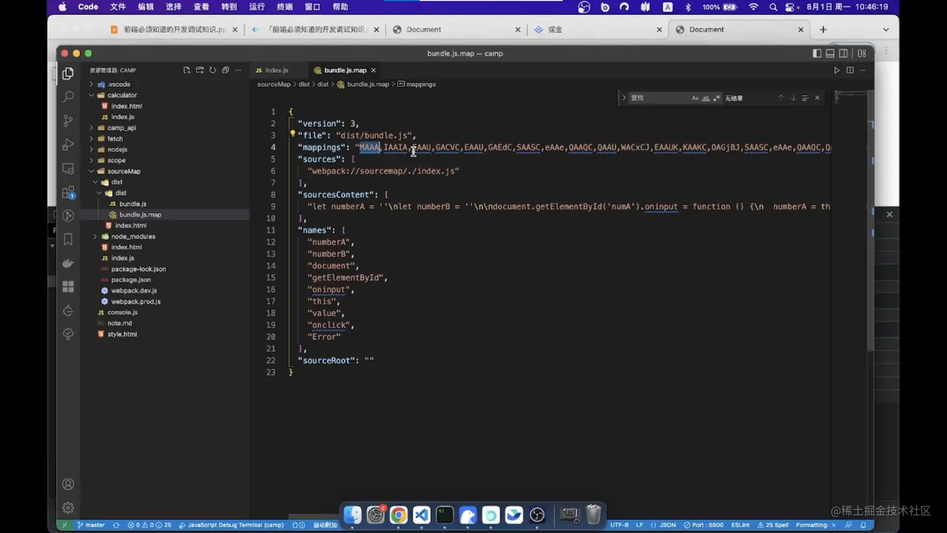
Task: Click the JSON language mode in the status bar
Action: coord(668,525)
